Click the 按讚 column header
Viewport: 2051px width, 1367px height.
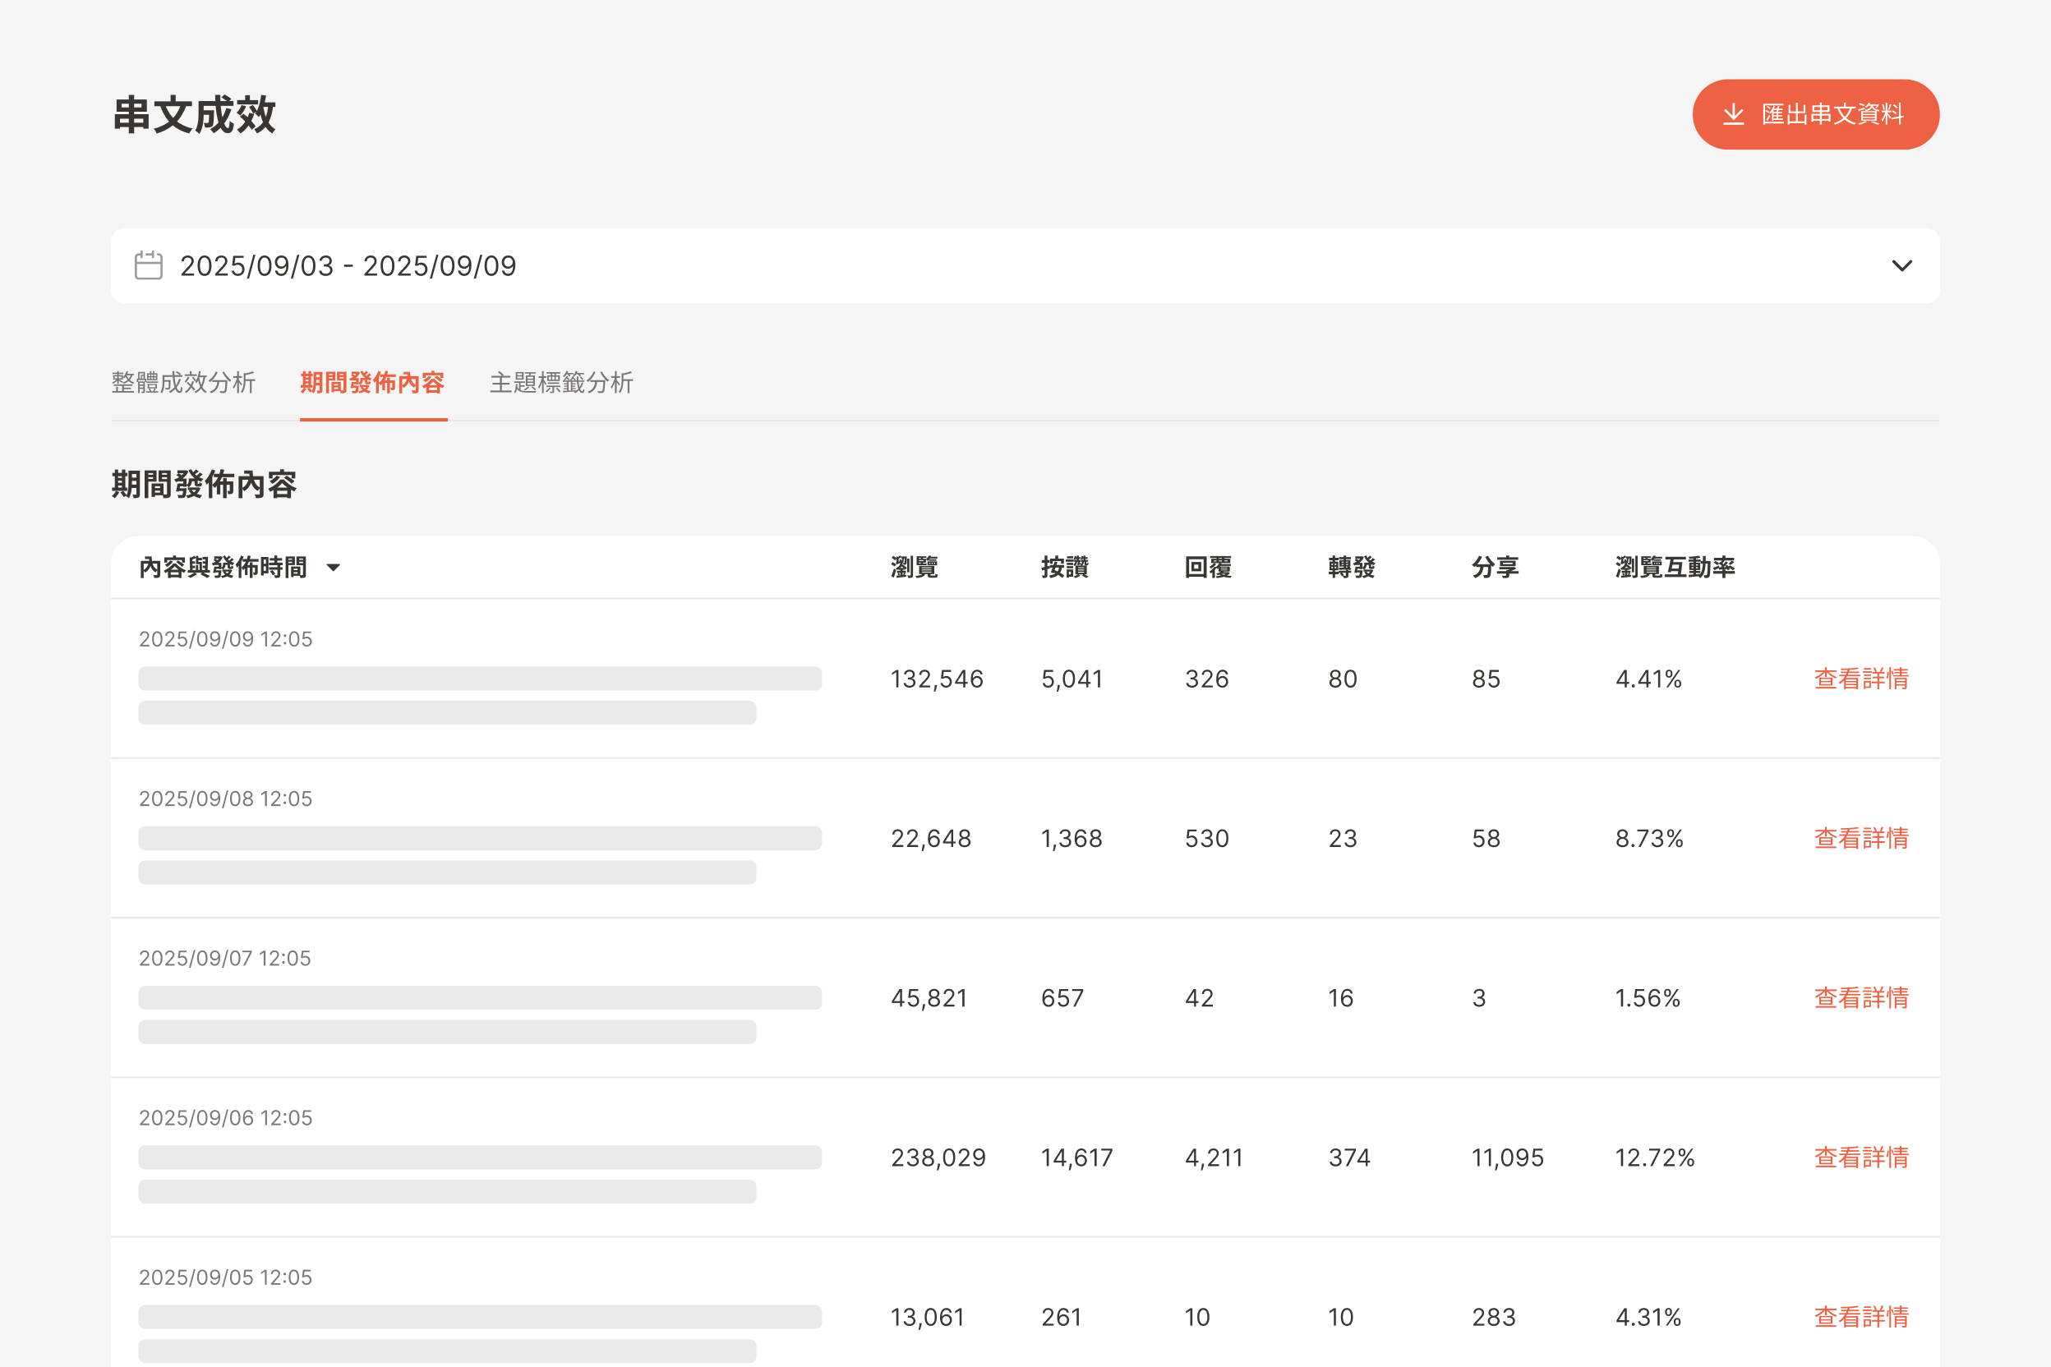pyautogui.click(x=1064, y=568)
